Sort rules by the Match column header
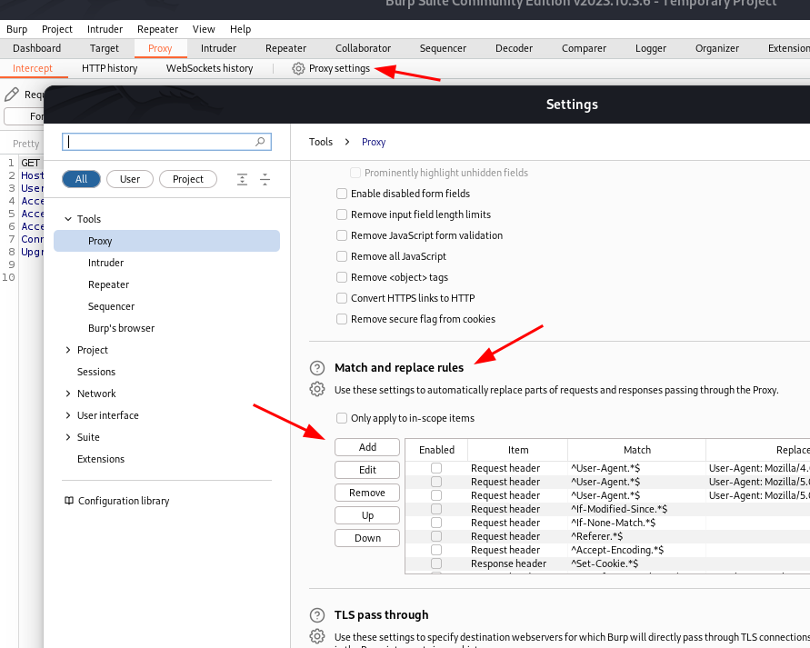 point(637,450)
